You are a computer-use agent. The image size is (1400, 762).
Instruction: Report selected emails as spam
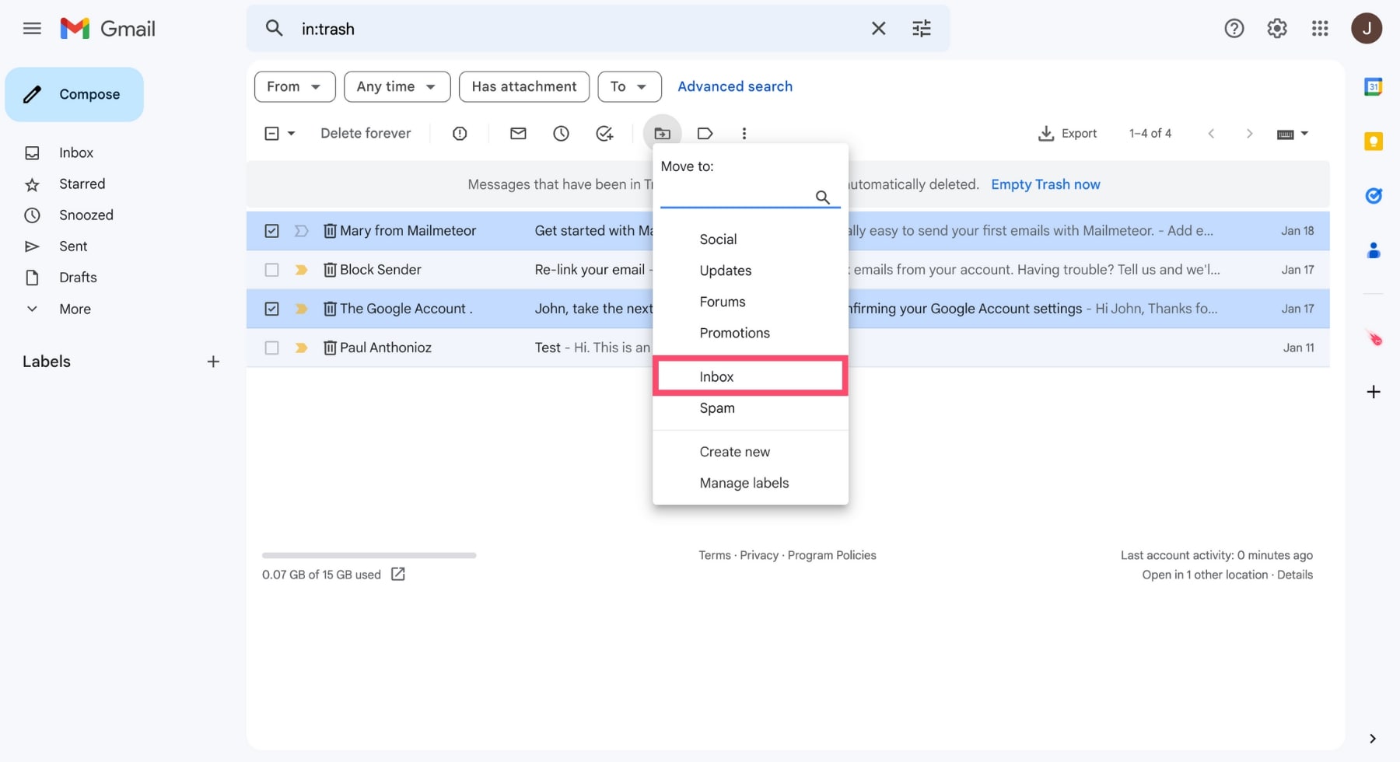(460, 133)
